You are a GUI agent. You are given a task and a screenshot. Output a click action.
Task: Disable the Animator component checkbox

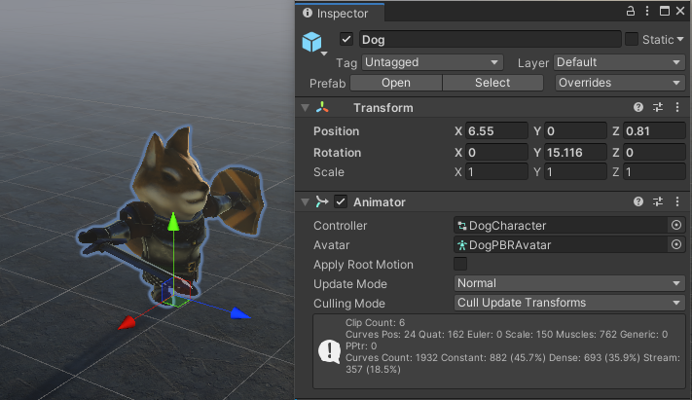(341, 201)
